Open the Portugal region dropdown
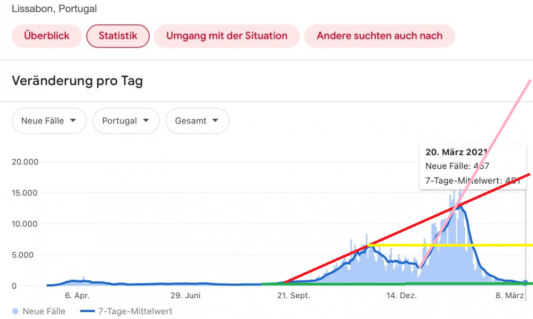Image resolution: width=533 pixels, height=319 pixels. tap(126, 121)
